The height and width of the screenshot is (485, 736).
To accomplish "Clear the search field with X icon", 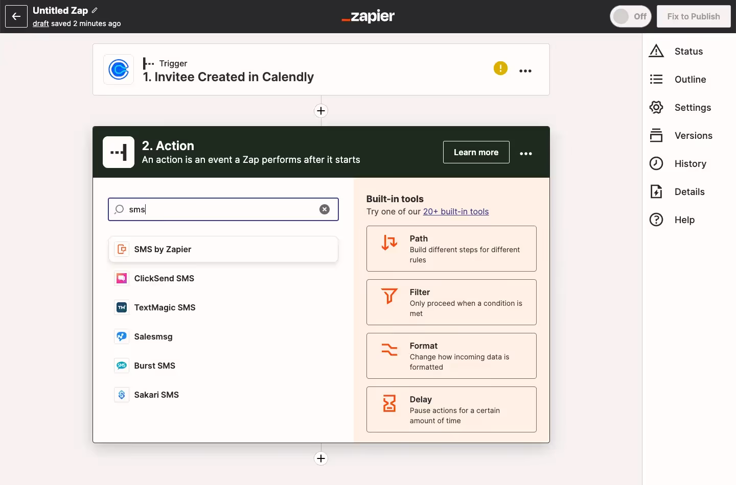I will tap(325, 209).
